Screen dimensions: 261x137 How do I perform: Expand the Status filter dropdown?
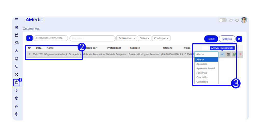(x=145, y=38)
